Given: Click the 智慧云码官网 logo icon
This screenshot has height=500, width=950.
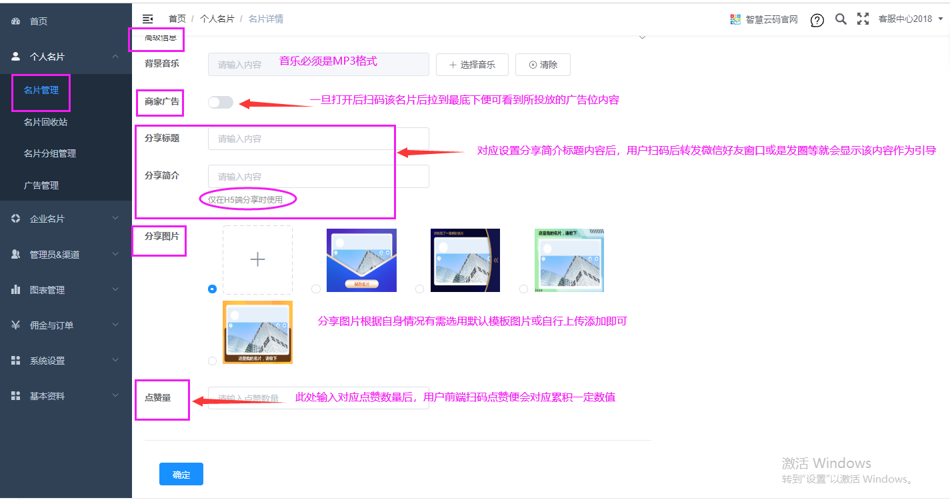Looking at the screenshot, I should tap(735, 19).
